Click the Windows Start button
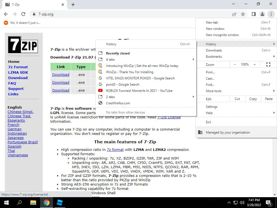Viewport: 277px width, 208px height. coord(6,203)
